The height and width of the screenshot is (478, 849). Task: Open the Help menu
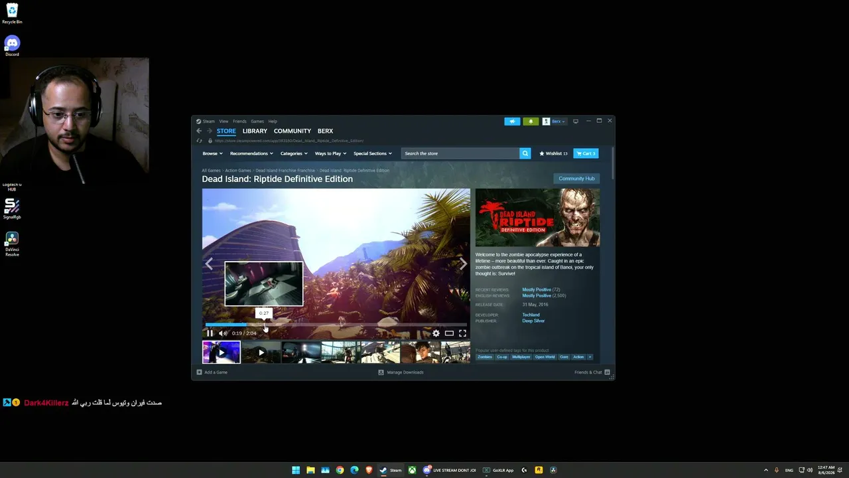pos(273,121)
